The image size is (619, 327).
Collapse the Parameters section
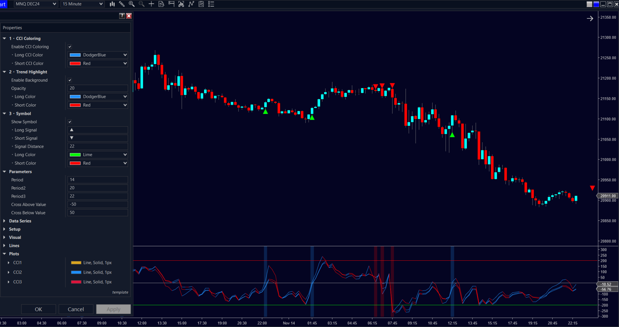pos(5,172)
